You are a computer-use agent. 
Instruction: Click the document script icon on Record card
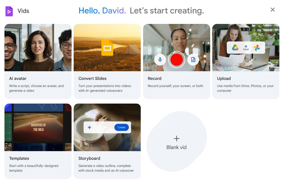click(x=193, y=60)
